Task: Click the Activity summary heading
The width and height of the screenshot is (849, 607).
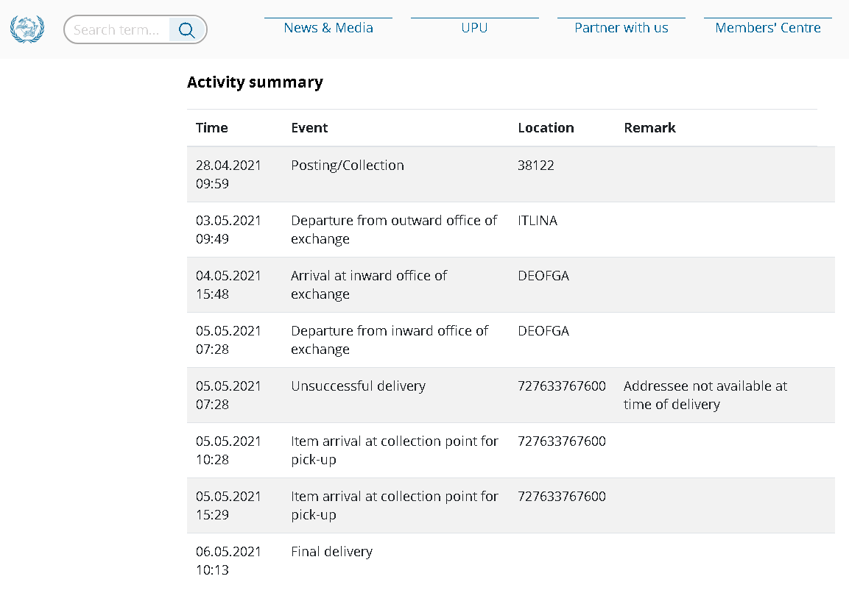Action: (x=255, y=82)
